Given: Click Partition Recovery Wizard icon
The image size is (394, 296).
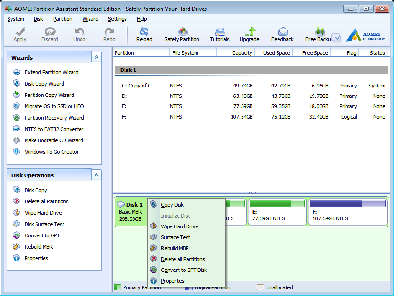Looking at the screenshot, I should click(x=17, y=118).
